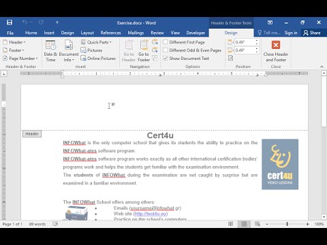Open the Page Number dropdown
This screenshot has width=327, height=245.
(20, 59)
